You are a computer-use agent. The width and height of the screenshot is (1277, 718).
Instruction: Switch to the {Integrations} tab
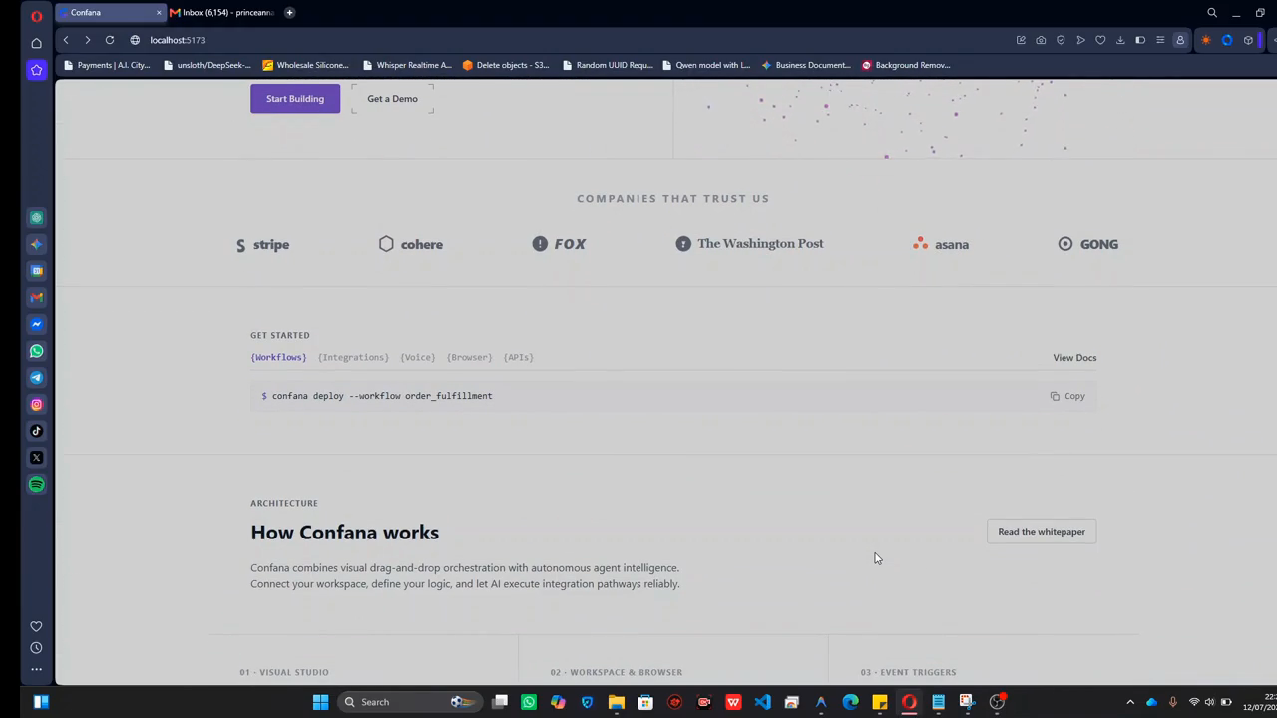coord(353,357)
